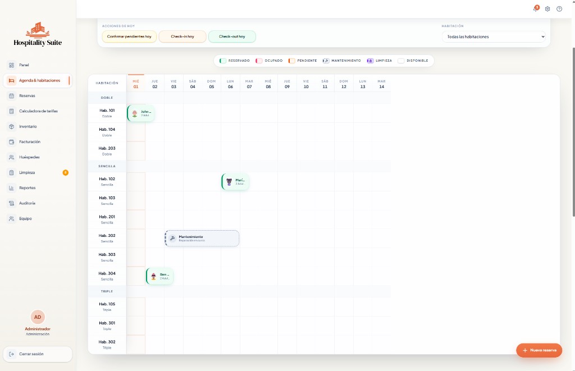Open the help question mark icon
The image size is (575, 371).
click(x=559, y=9)
